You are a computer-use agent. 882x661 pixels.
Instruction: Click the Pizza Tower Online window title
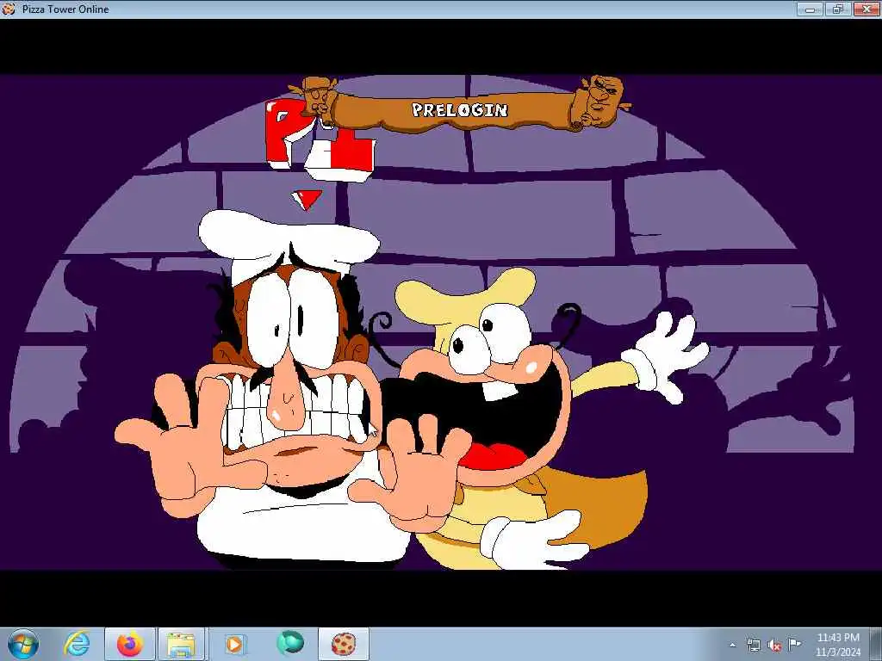click(x=65, y=9)
